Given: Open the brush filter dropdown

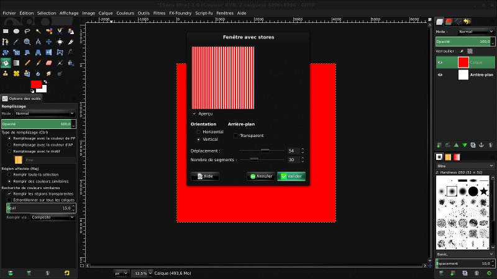Looking at the screenshot, I should [x=465, y=166].
